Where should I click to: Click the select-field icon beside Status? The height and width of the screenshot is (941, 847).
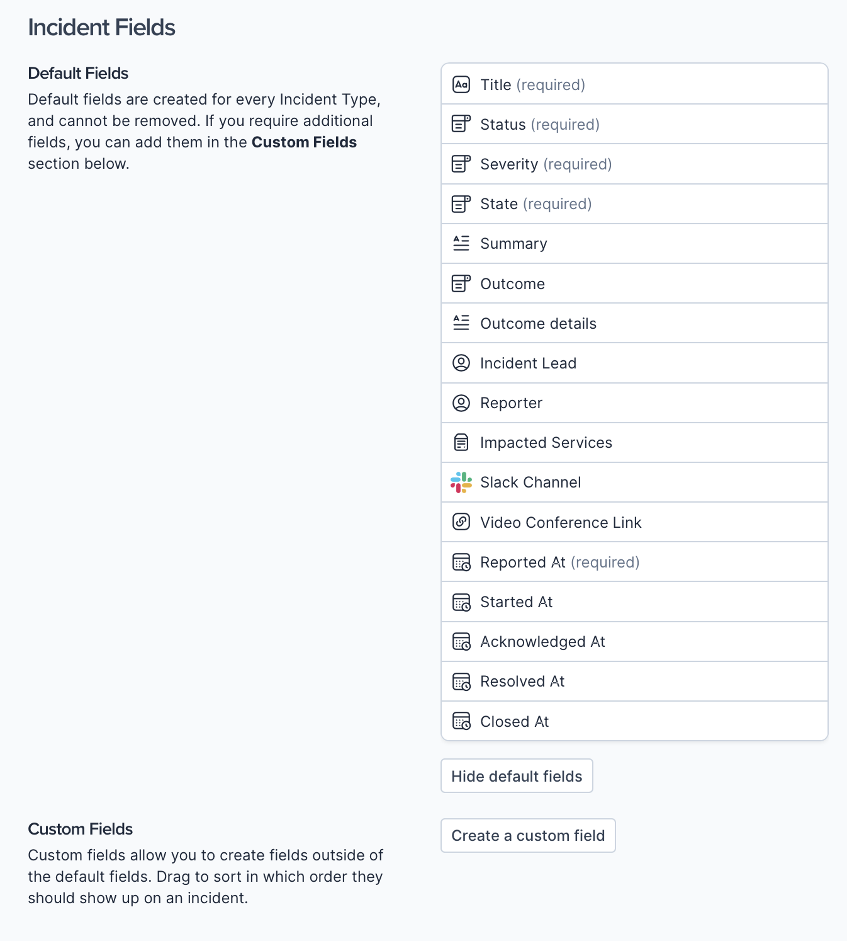pos(461,124)
